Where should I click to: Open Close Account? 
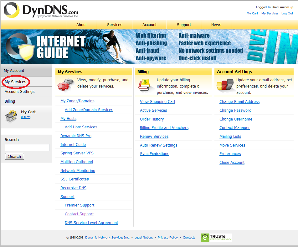(x=232, y=163)
